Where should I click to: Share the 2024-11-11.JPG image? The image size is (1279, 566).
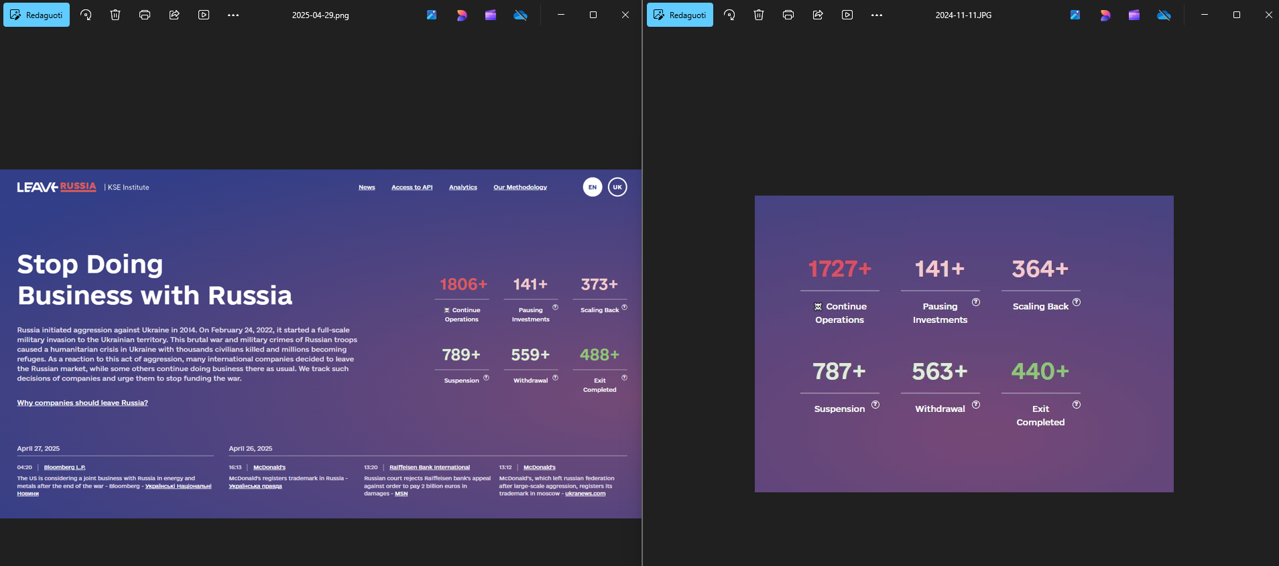[818, 15]
